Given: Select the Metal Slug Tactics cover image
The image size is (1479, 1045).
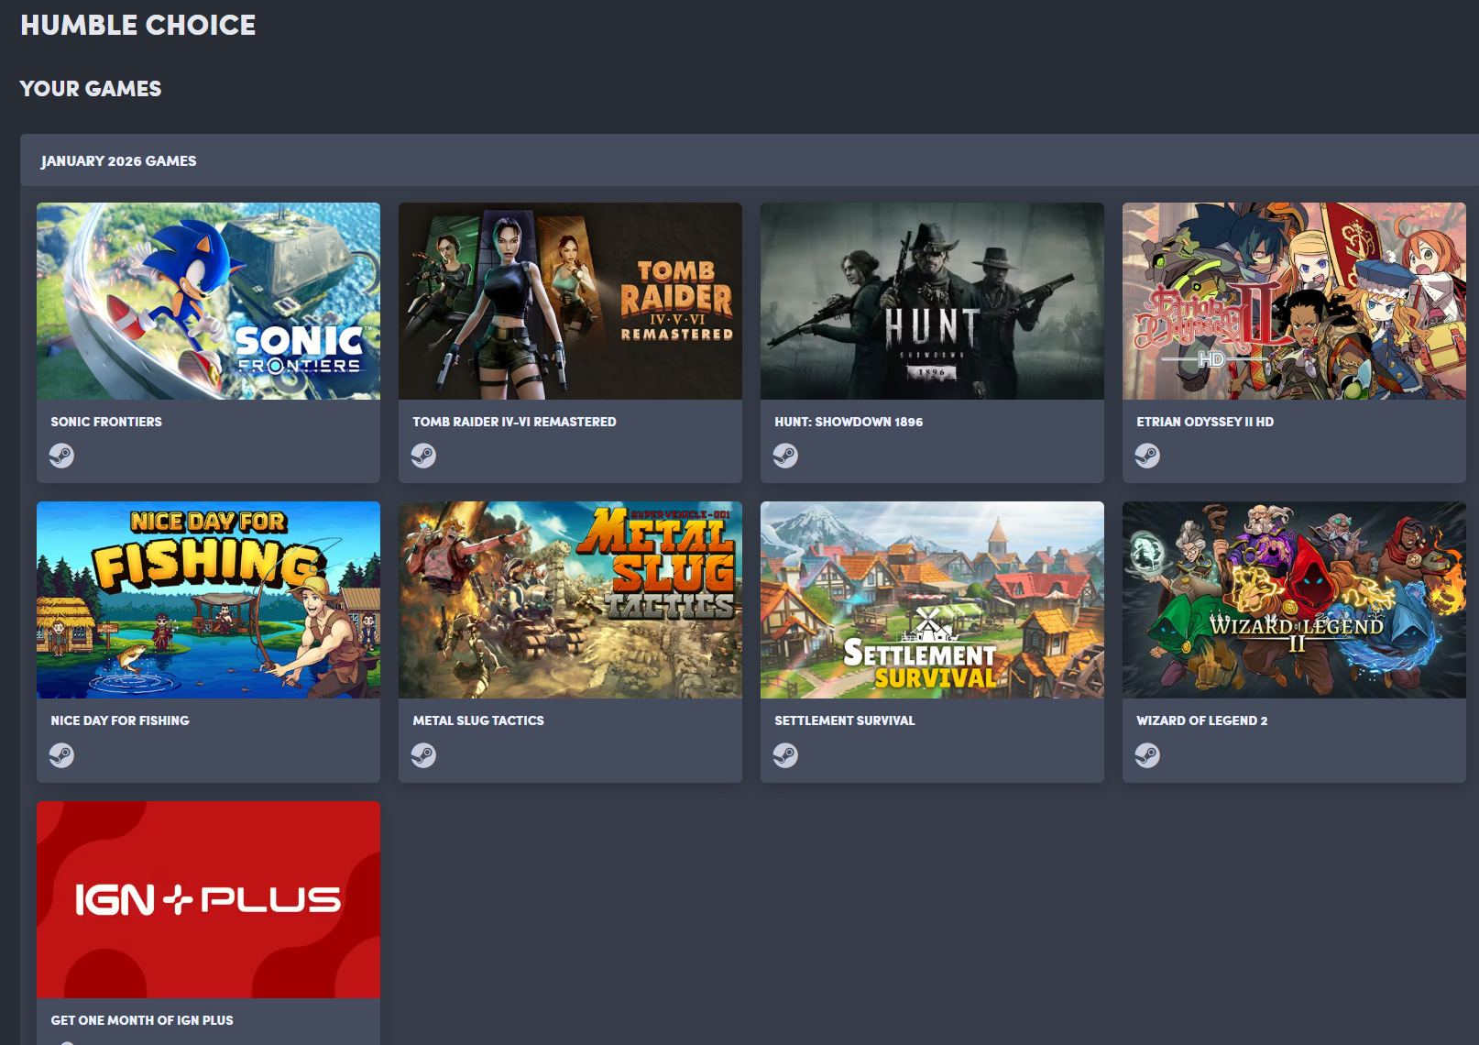Looking at the screenshot, I should [x=570, y=599].
